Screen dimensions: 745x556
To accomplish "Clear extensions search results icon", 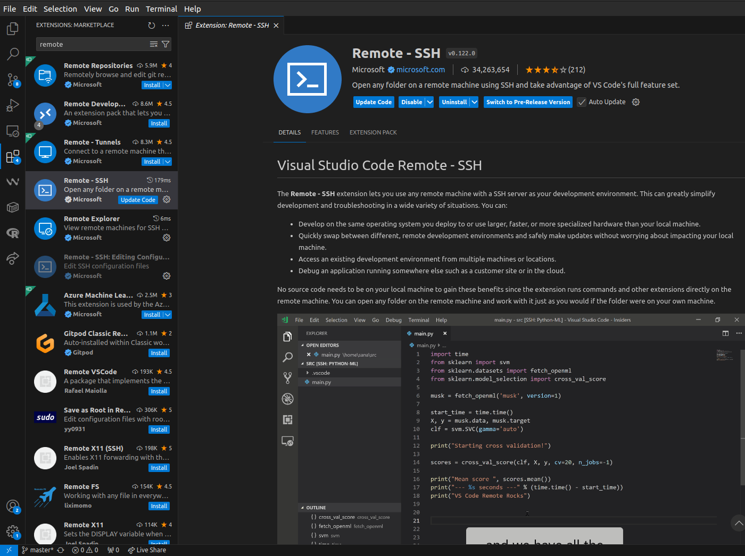I will 154,44.
